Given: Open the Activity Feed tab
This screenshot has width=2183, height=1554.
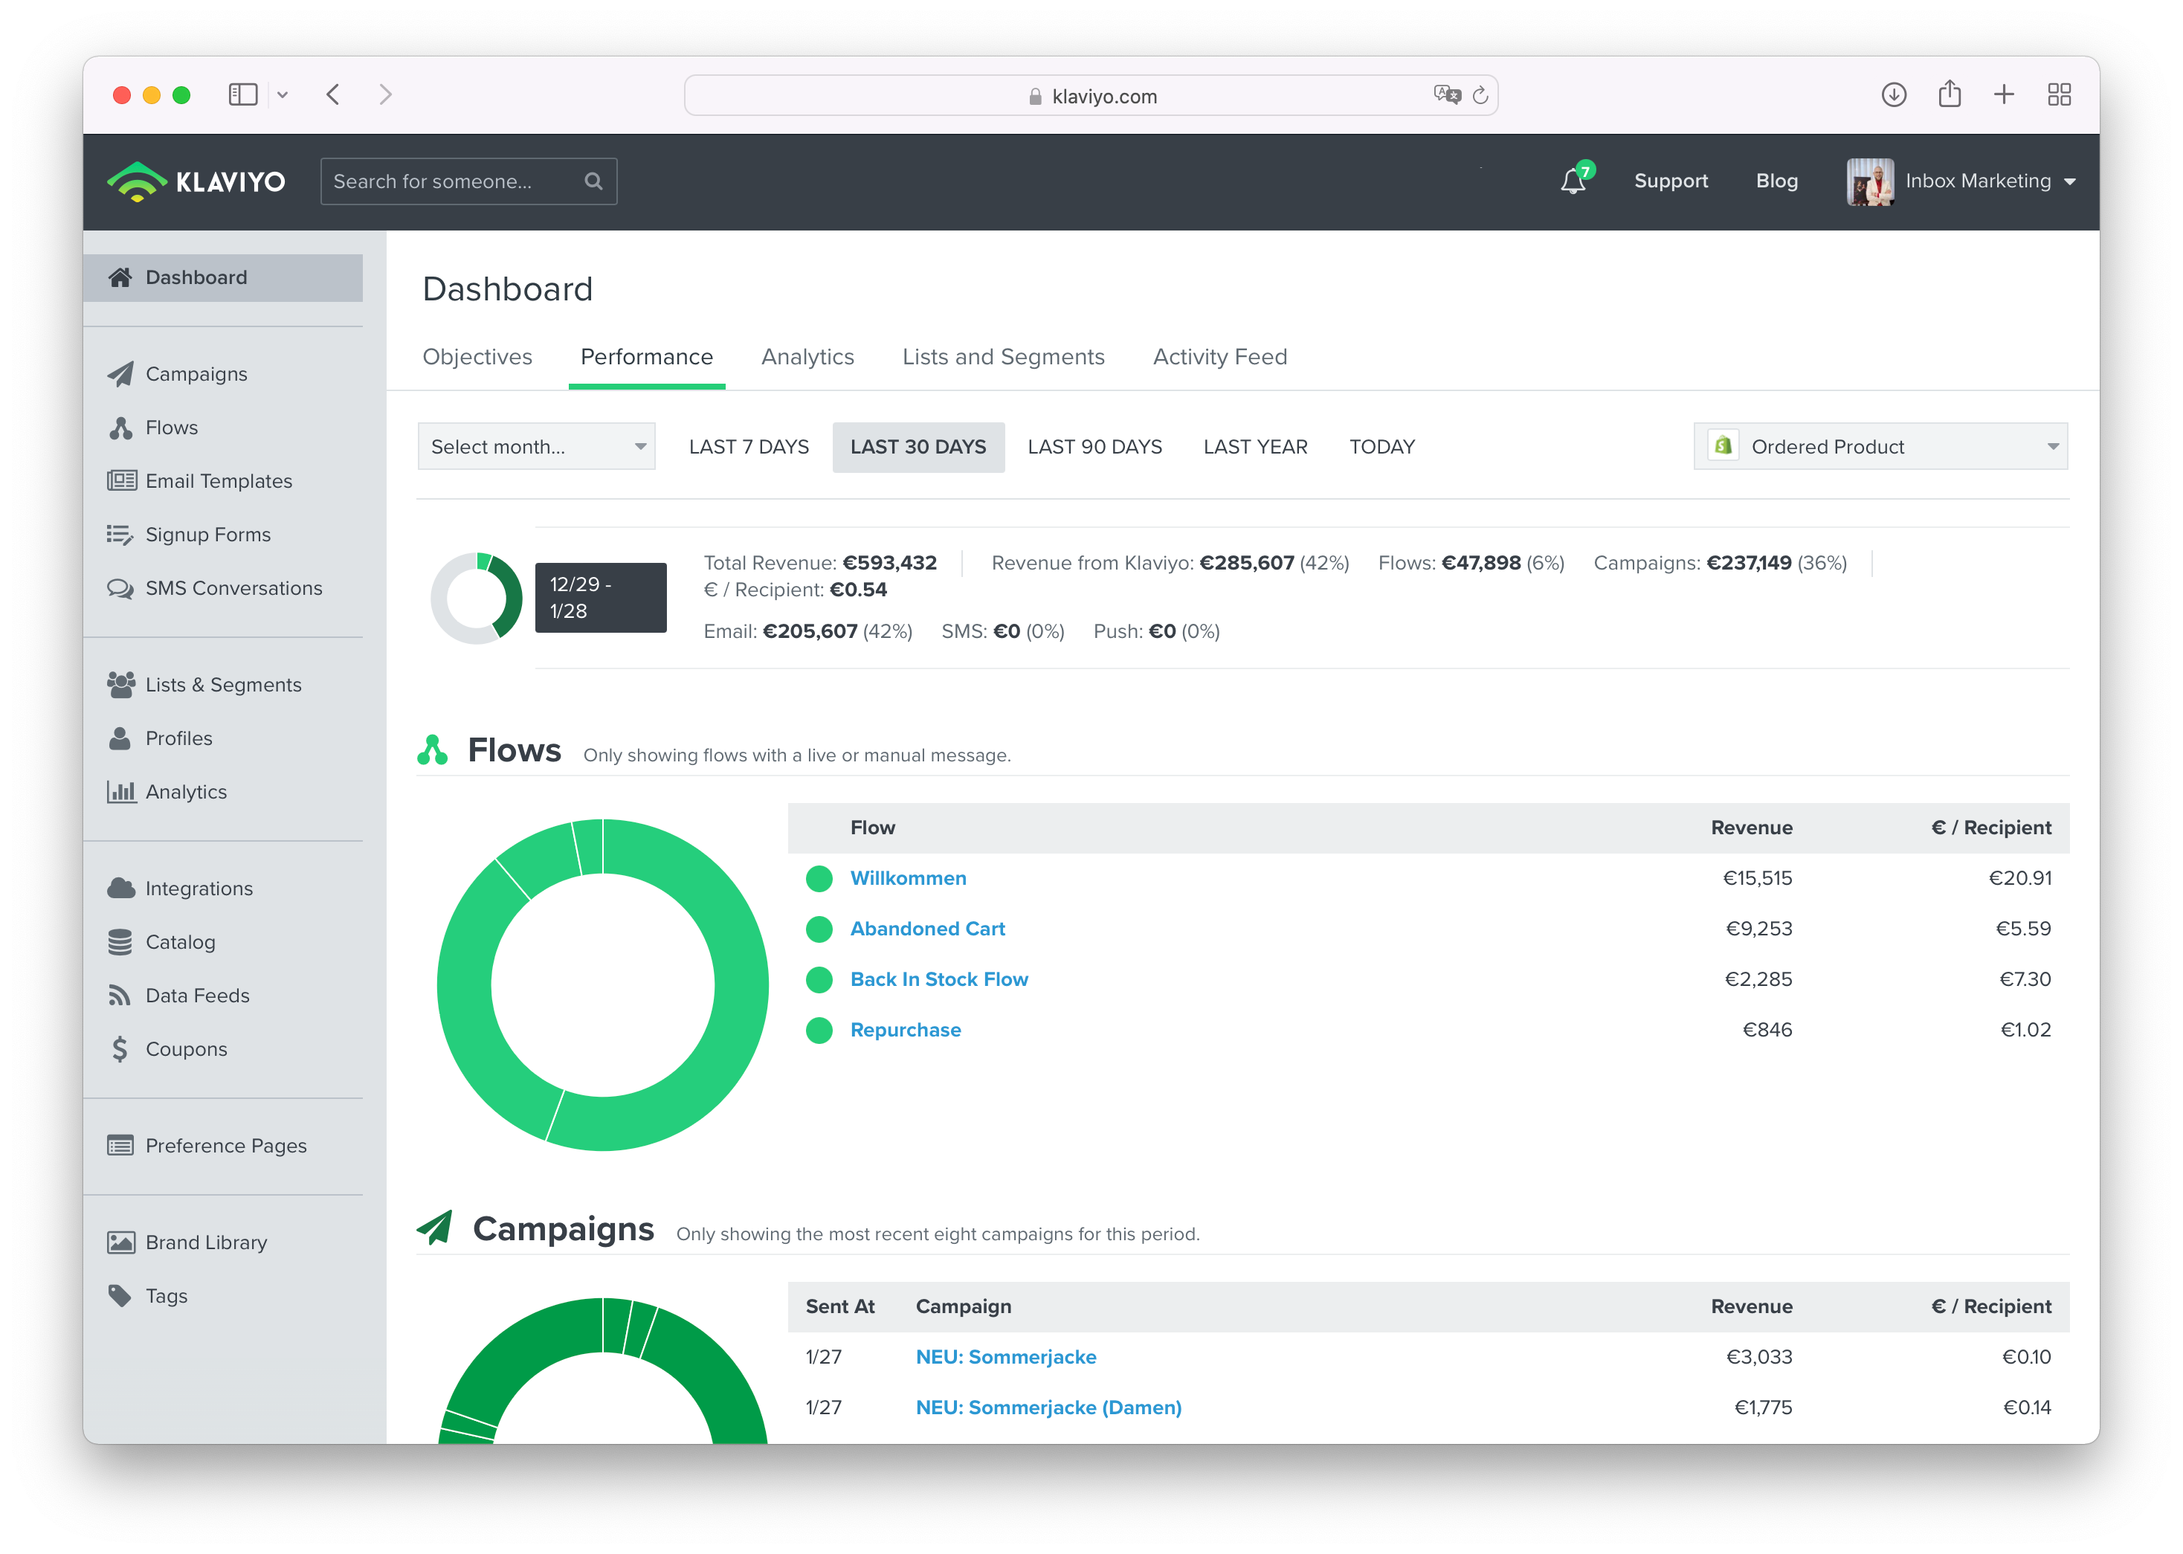Looking at the screenshot, I should 1219,357.
